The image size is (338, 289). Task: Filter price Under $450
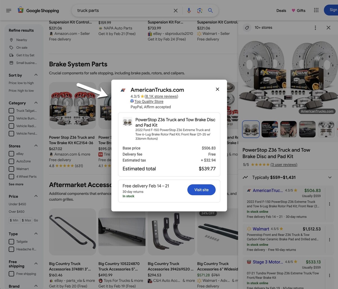(17, 204)
